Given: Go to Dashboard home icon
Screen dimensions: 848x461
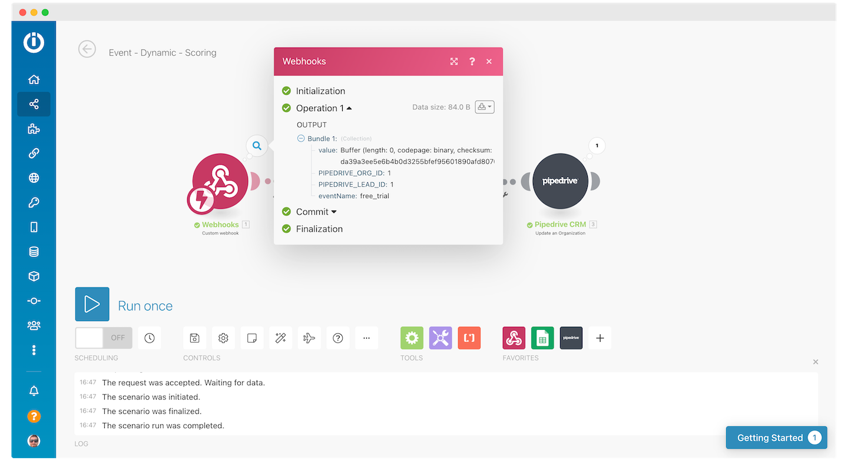Looking at the screenshot, I should [34, 79].
